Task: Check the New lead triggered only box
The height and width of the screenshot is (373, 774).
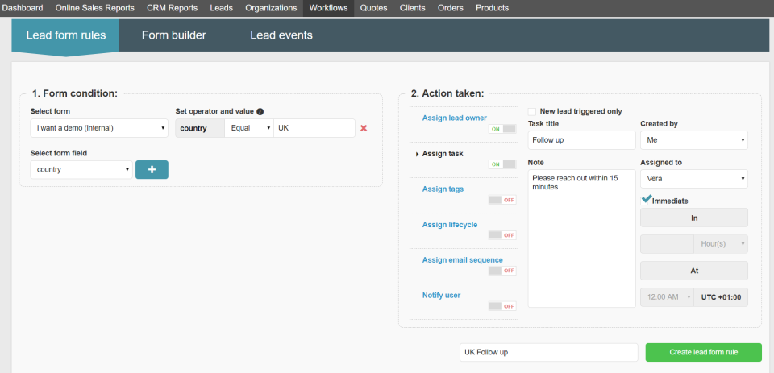Action: coord(532,112)
